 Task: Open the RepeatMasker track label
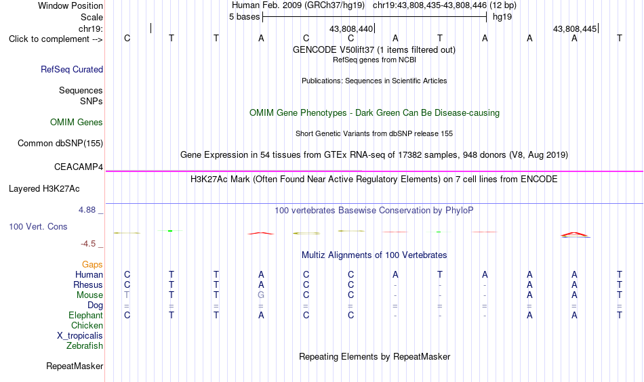tap(75, 366)
